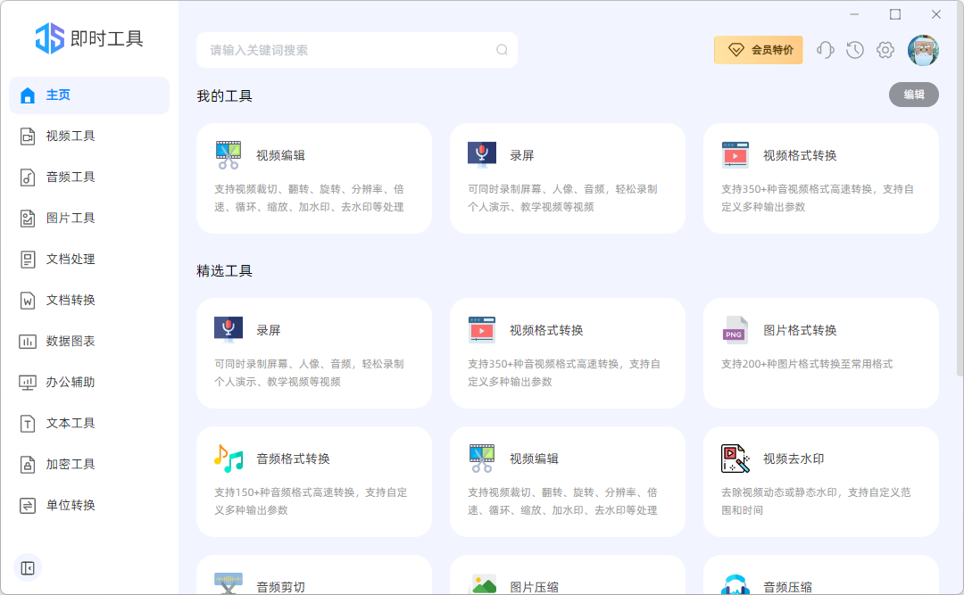Click the search magnifier icon

[502, 50]
